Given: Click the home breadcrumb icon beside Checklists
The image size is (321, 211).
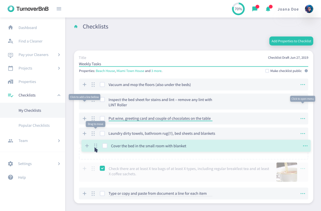Looking at the screenshot, I should click(76, 27).
